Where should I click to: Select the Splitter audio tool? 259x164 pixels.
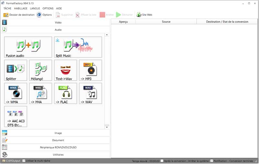(x=16, y=70)
